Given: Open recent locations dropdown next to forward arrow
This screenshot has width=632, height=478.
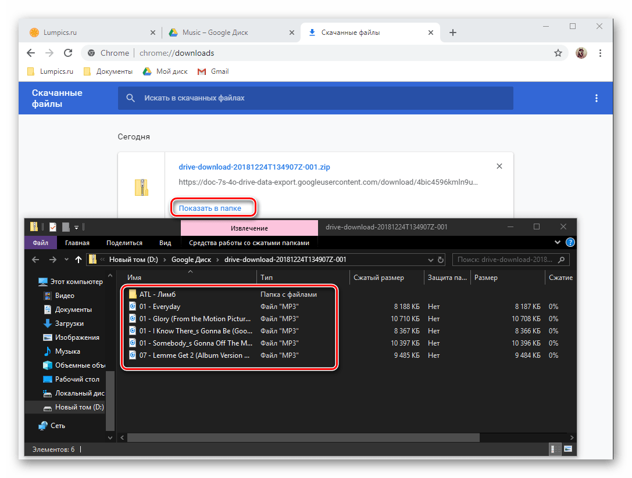Looking at the screenshot, I should click(66, 260).
